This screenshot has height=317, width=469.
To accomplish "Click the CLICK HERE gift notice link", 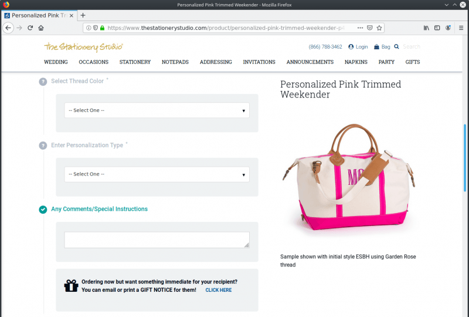I will point(219,290).
